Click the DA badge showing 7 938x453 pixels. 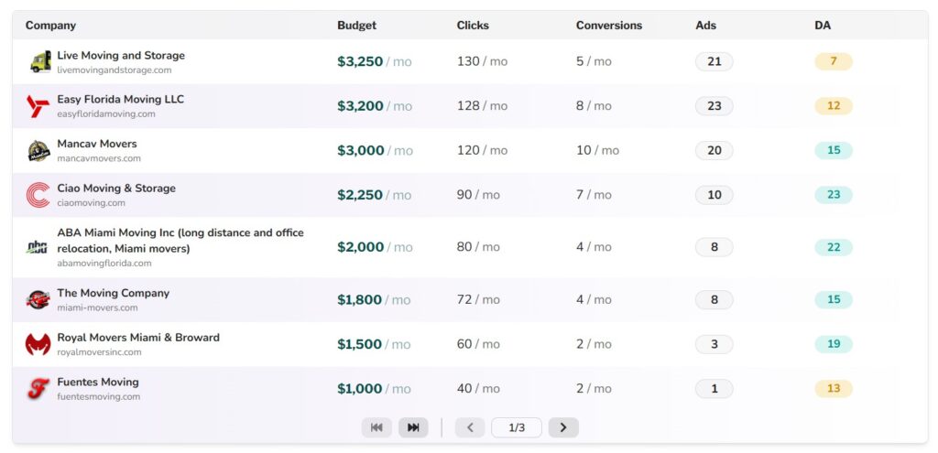[833, 62]
